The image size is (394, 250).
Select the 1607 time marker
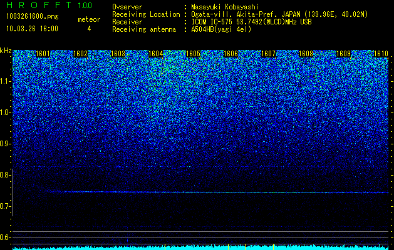tap(268, 54)
